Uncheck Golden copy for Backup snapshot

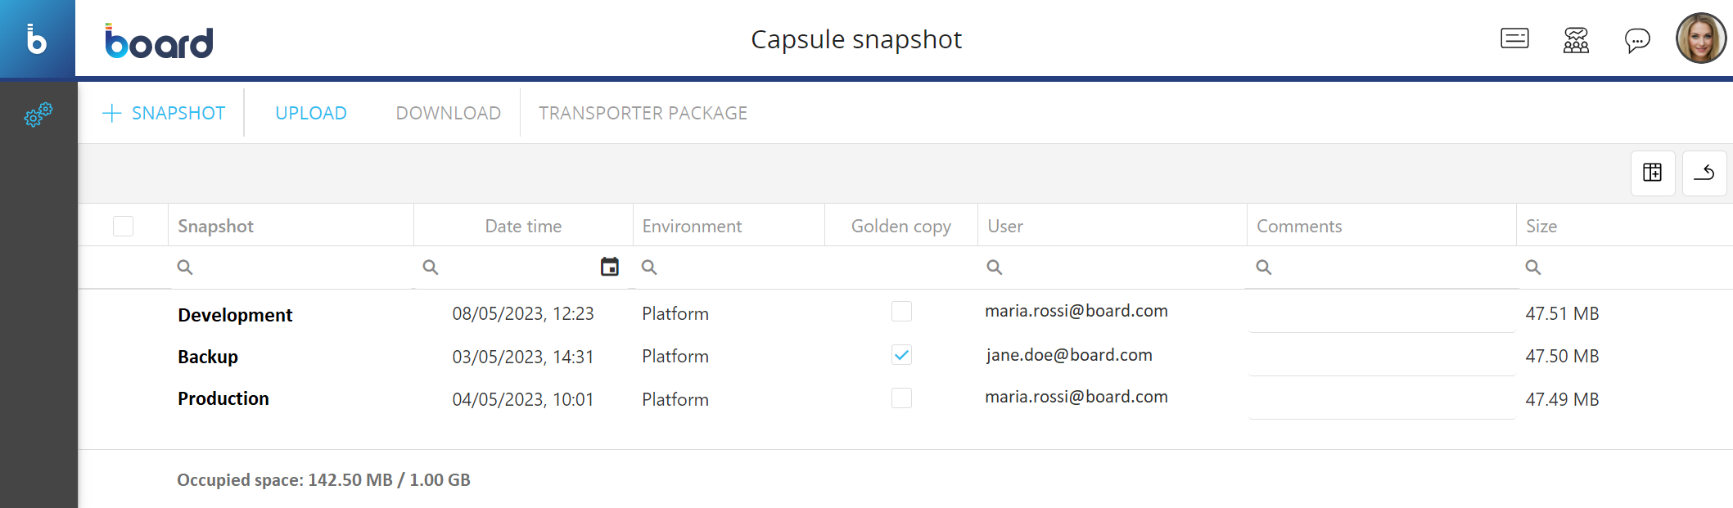(x=901, y=355)
